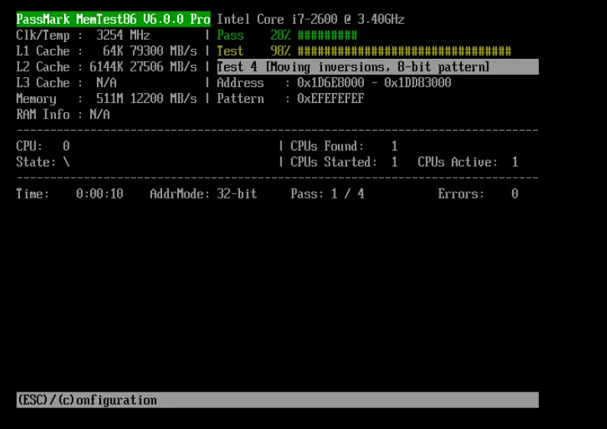The height and width of the screenshot is (429, 607).
Task: Click the AddrMode: 32-bit entry
Action: [x=203, y=194]
